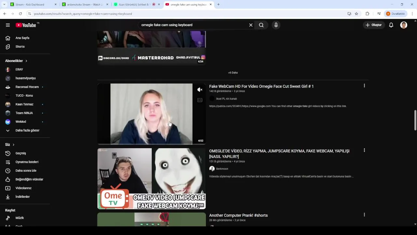417x235 pixels.
Task: Open the iksel PL nin kanalı channel
Action: (x=226, y=99)
